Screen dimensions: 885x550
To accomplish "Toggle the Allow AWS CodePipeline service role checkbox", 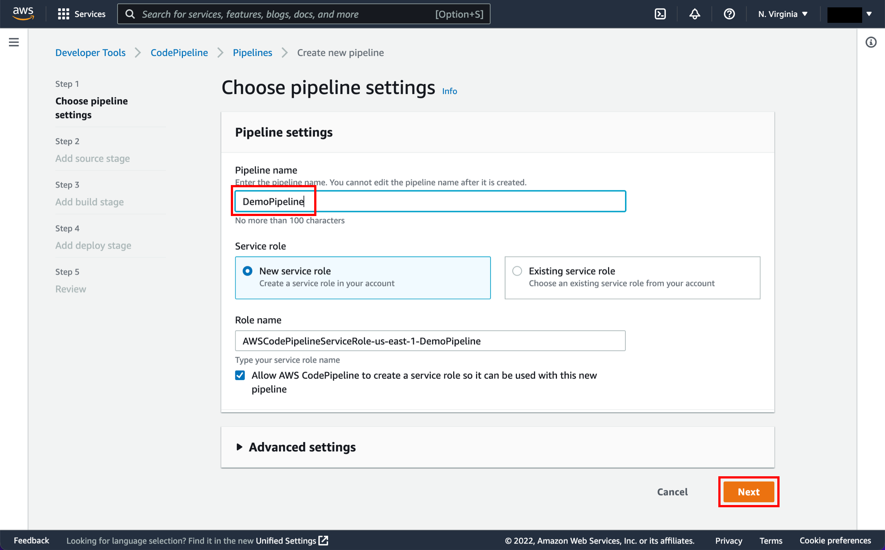I will (240, 375).
